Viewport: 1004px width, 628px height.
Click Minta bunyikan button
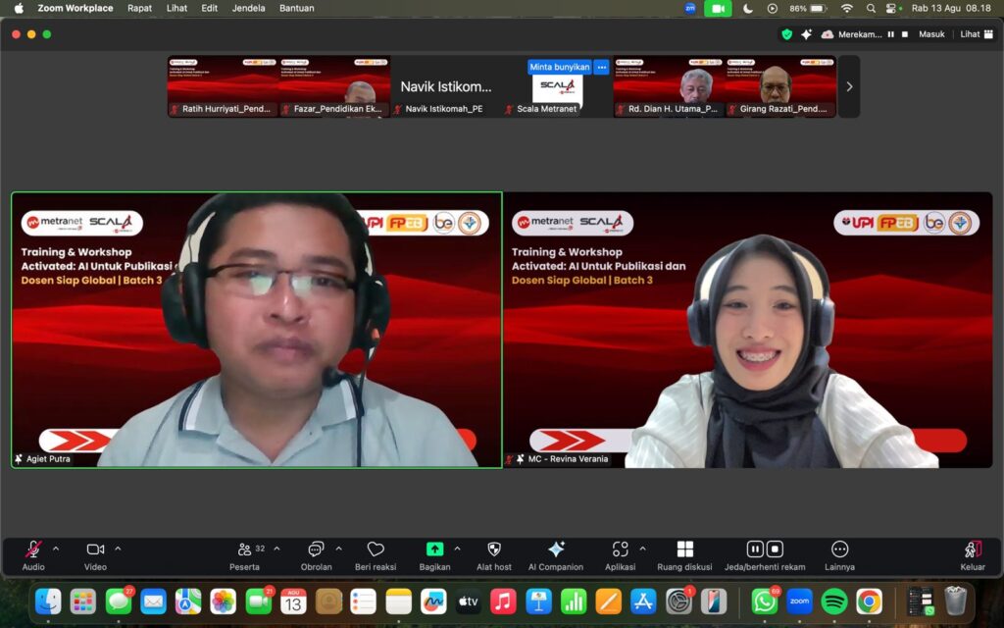[x=559, y=67]
